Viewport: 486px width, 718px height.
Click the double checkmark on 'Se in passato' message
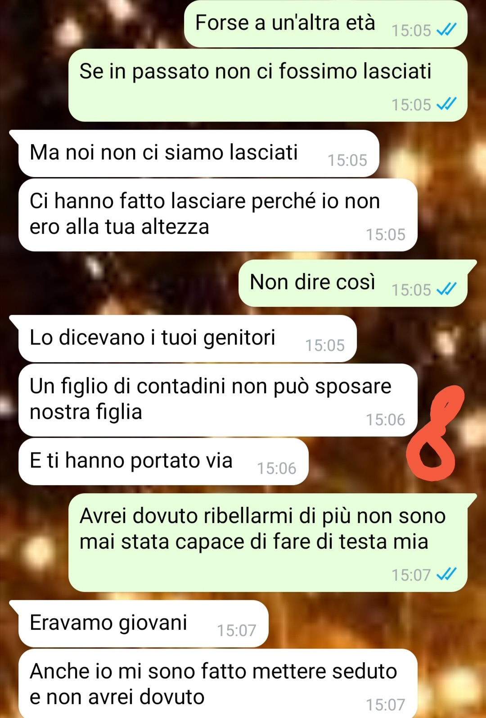(x=447, y=104)
